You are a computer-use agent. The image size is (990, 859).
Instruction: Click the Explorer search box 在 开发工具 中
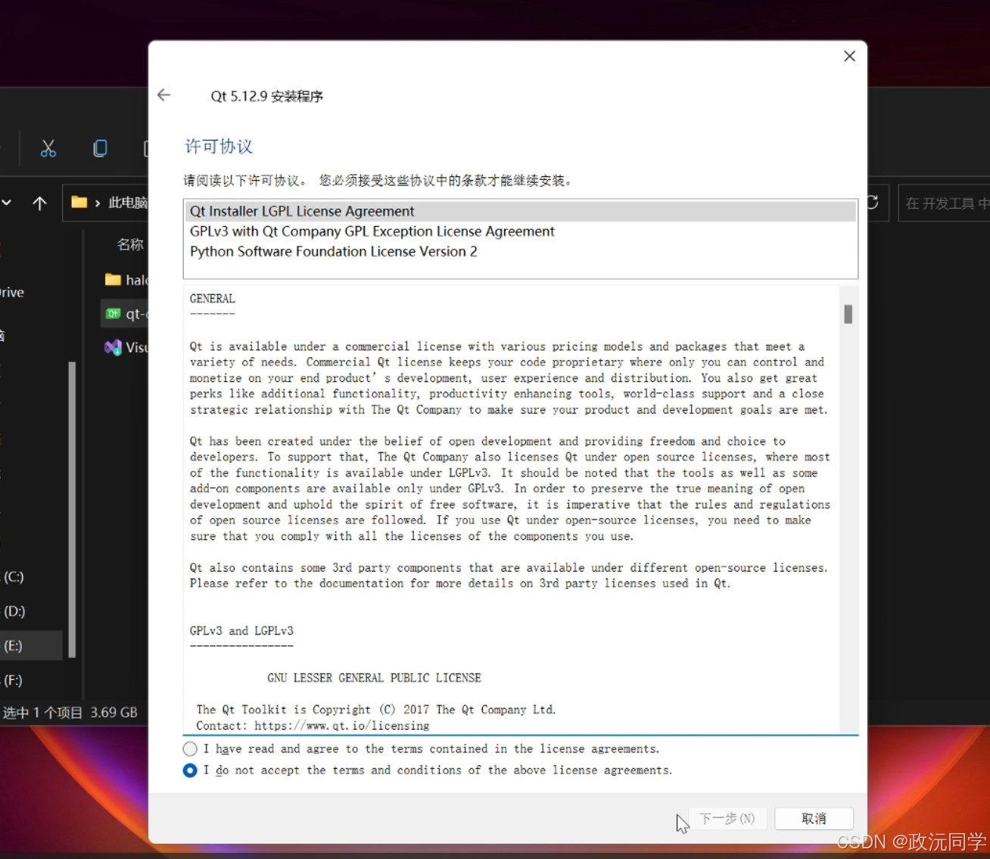tap(944, 203)
